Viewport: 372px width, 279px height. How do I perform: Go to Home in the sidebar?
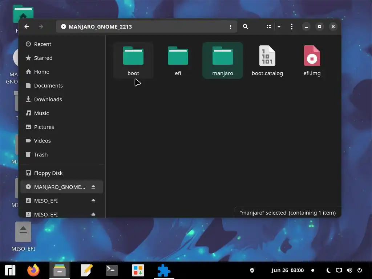[x=62, y=72]
